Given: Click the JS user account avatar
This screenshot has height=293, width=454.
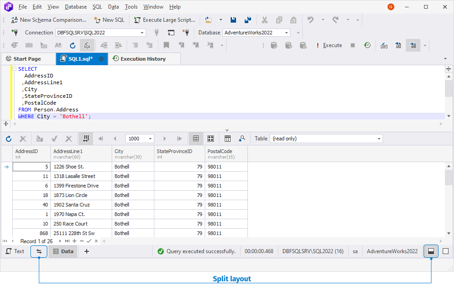Looking at the screenshot, I should pos(391,7).
